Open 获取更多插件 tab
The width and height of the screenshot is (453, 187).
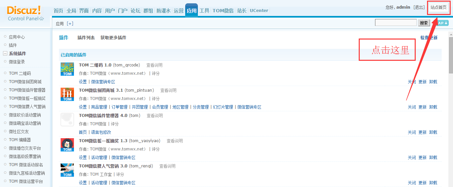click(x=113, y=38)
